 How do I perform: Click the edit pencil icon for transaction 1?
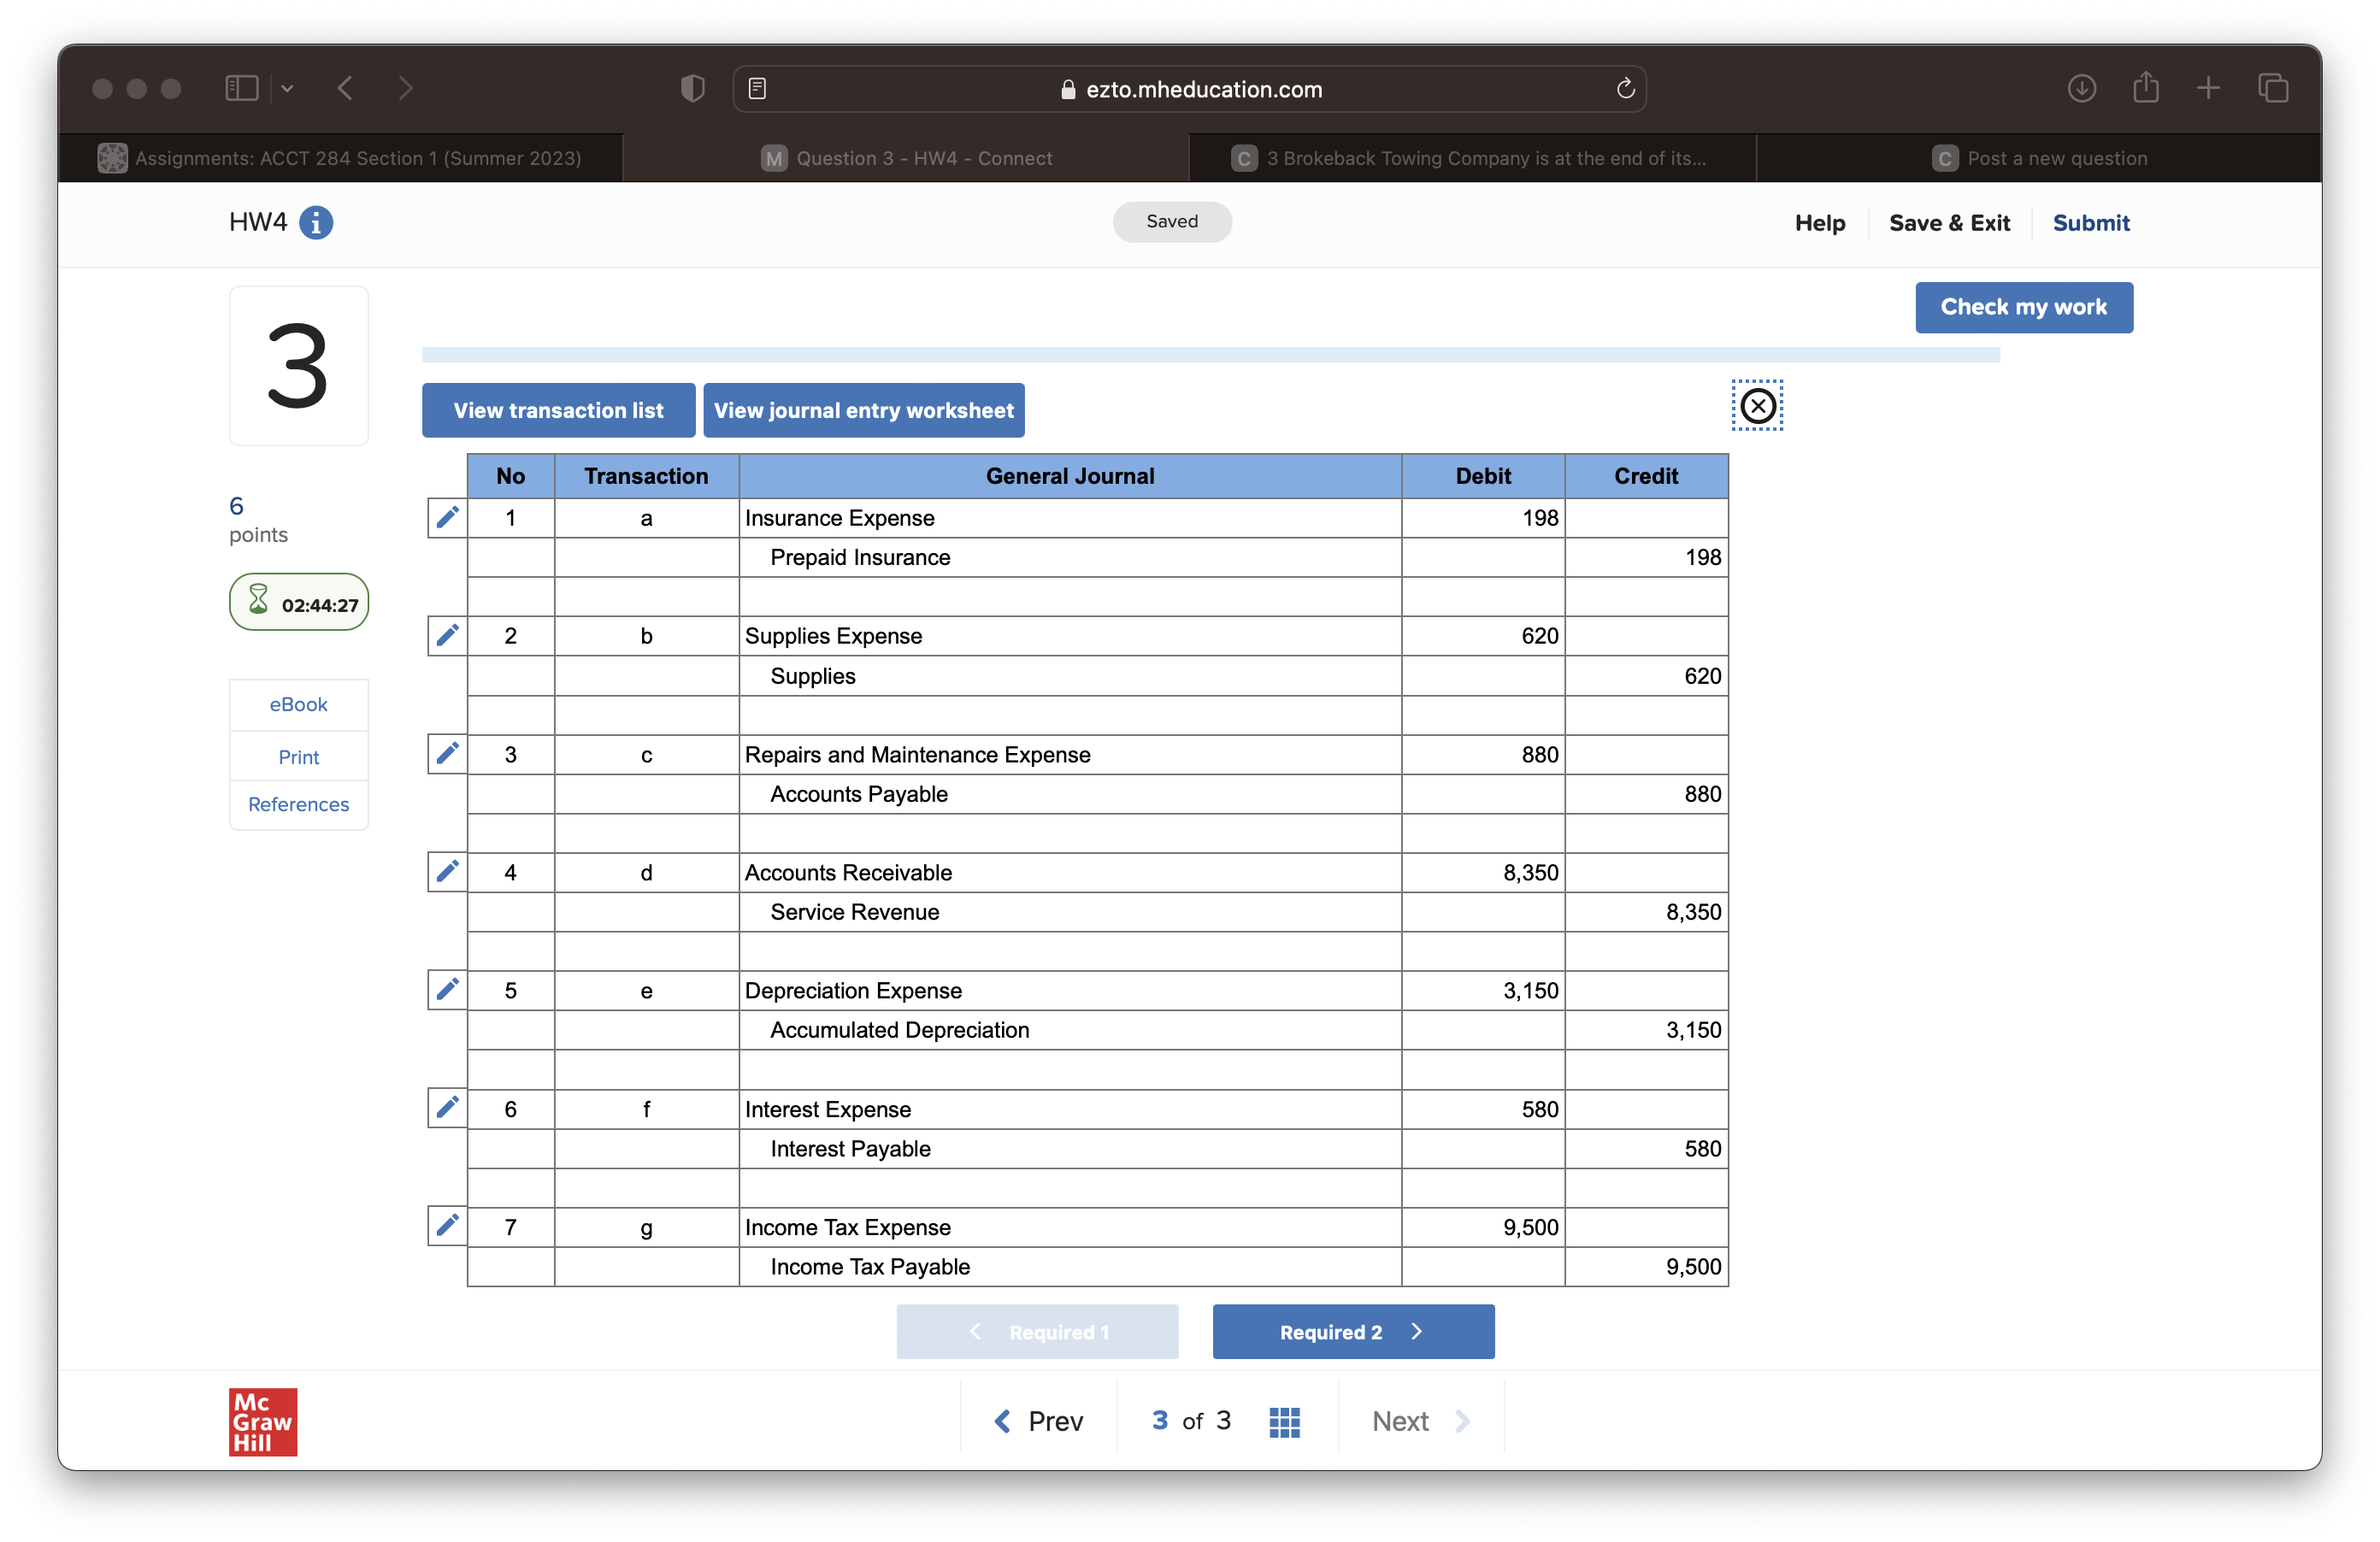(448, 517)
